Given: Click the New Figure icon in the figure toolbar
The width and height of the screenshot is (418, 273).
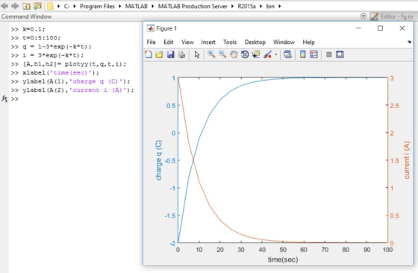Looking at the screenshot, I should (149, 54).
